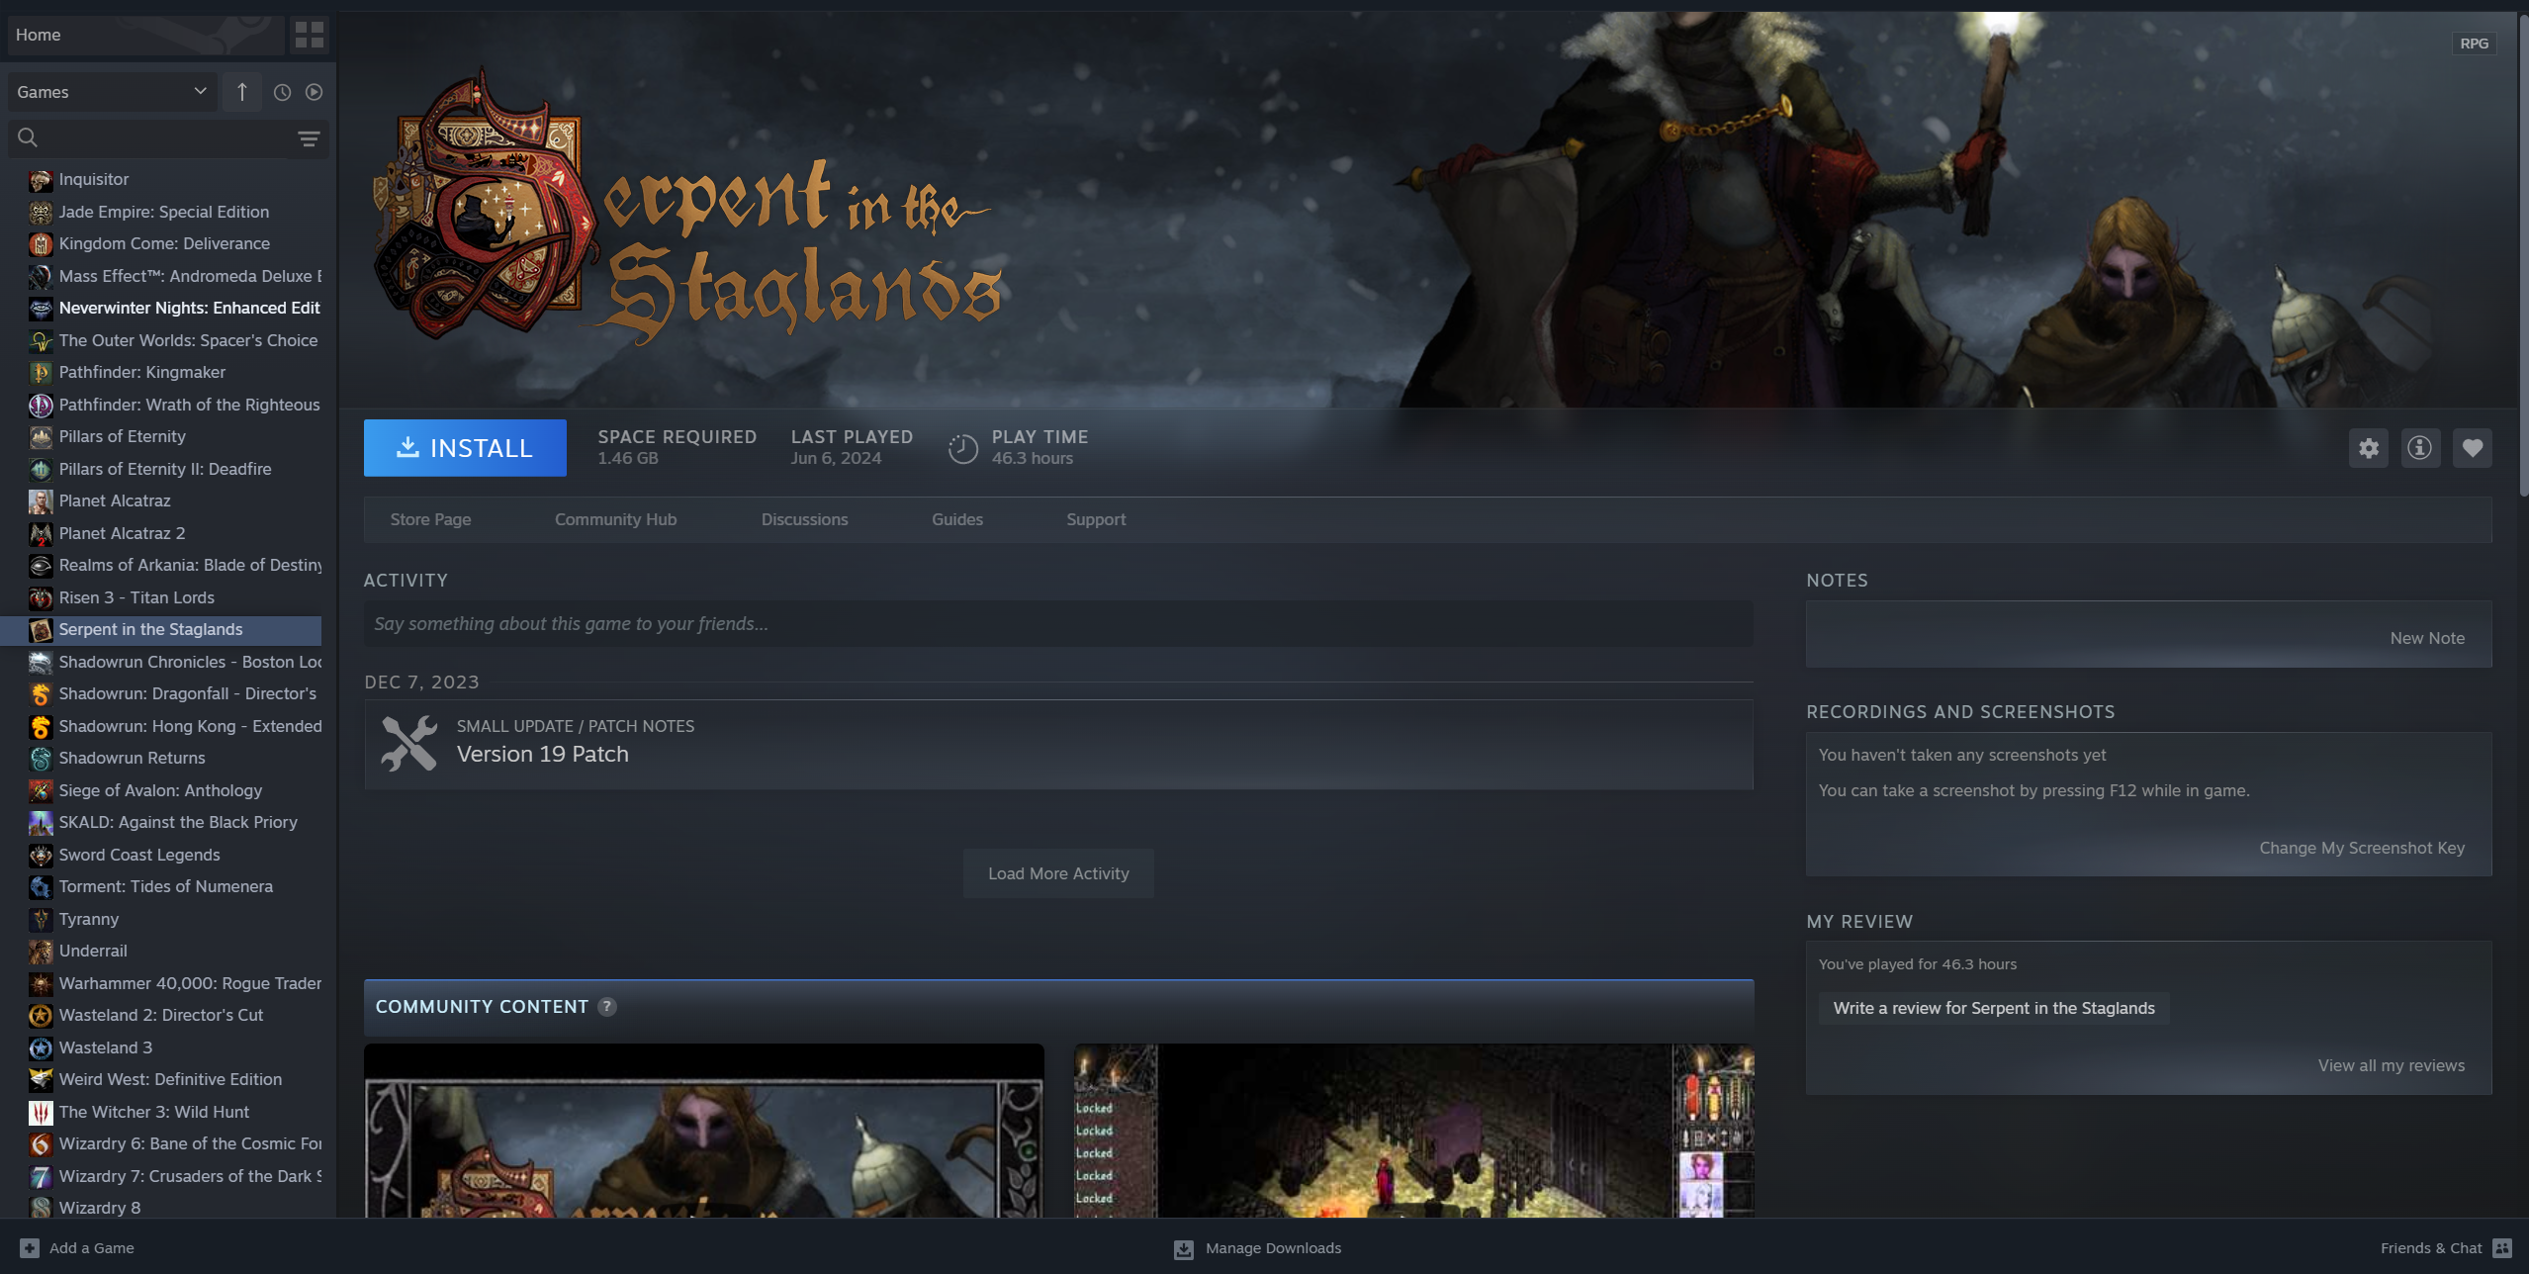
Task: Click the Pillars of Eternity game icon
Action: (41, 437)
